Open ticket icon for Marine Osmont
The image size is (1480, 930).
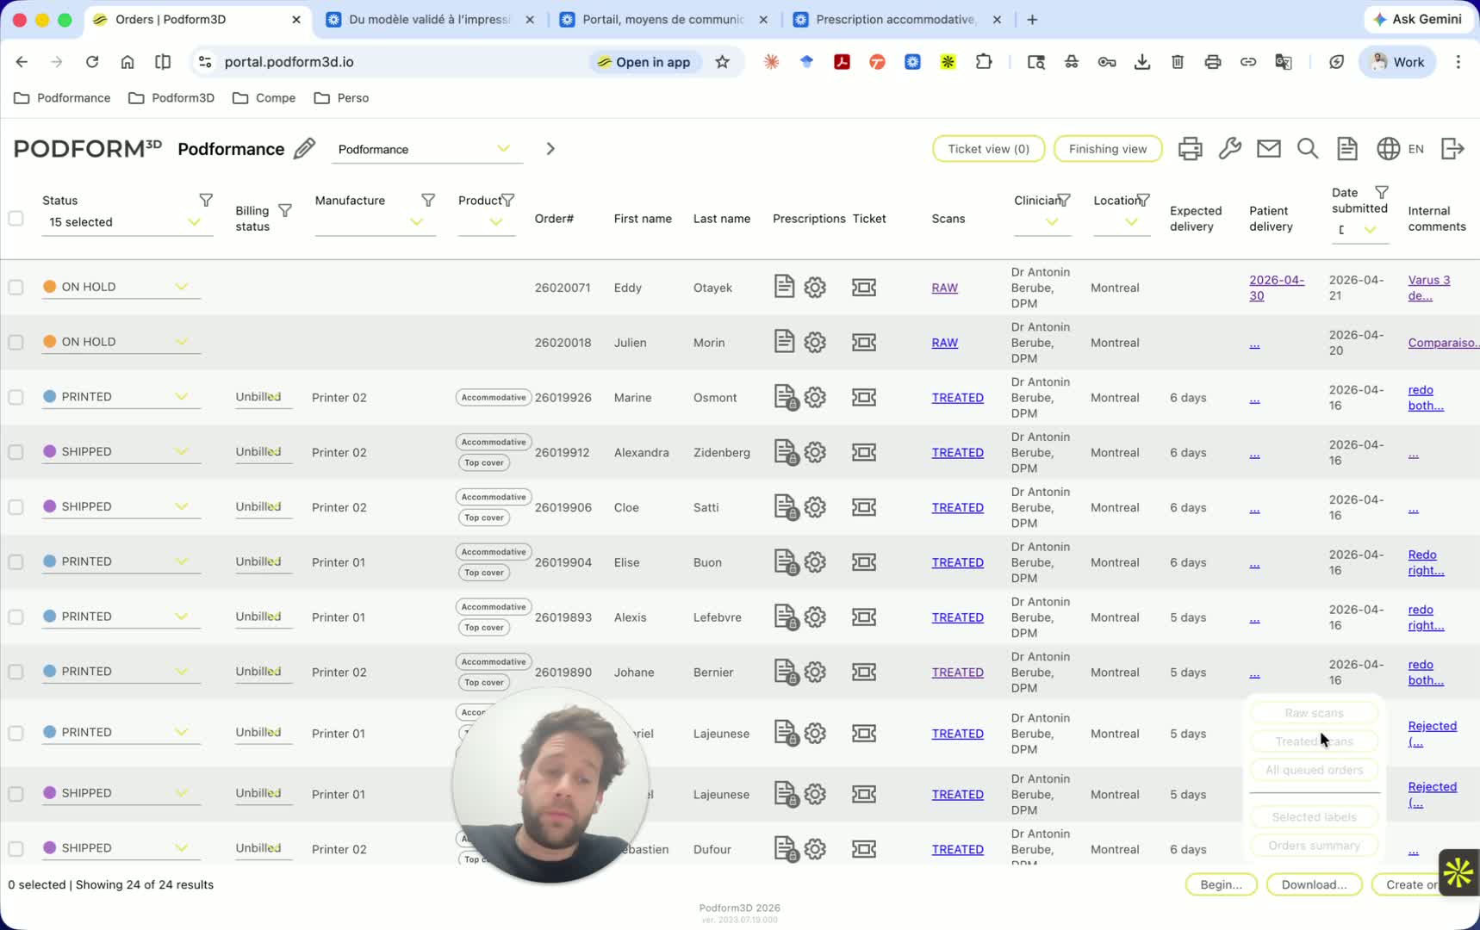tap(864, 397)
